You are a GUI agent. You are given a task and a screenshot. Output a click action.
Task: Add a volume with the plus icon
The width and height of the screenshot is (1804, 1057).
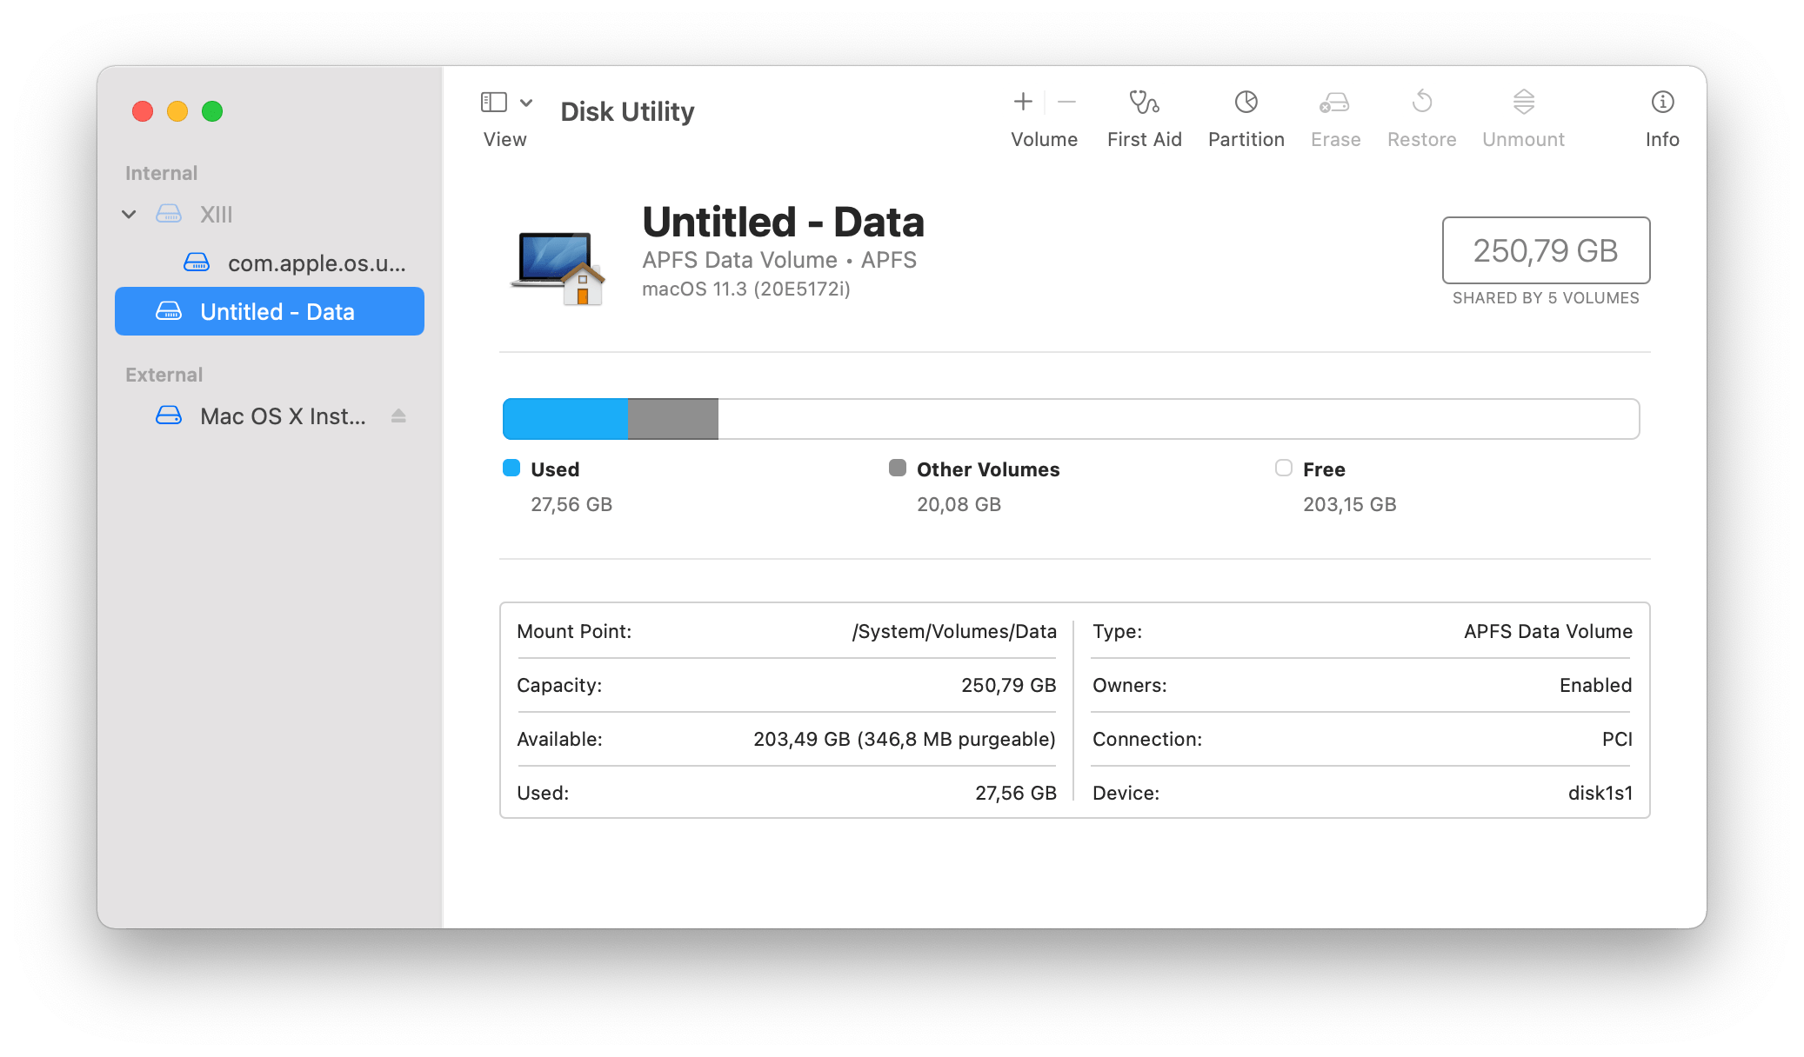click(x=1023, y=103)
